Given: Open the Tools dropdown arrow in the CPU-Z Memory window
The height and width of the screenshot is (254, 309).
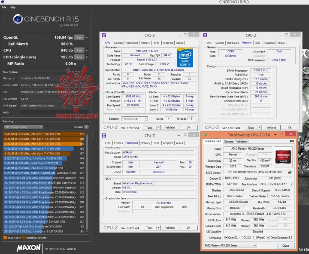Looking at the screenshot, I should click(260, 127).
